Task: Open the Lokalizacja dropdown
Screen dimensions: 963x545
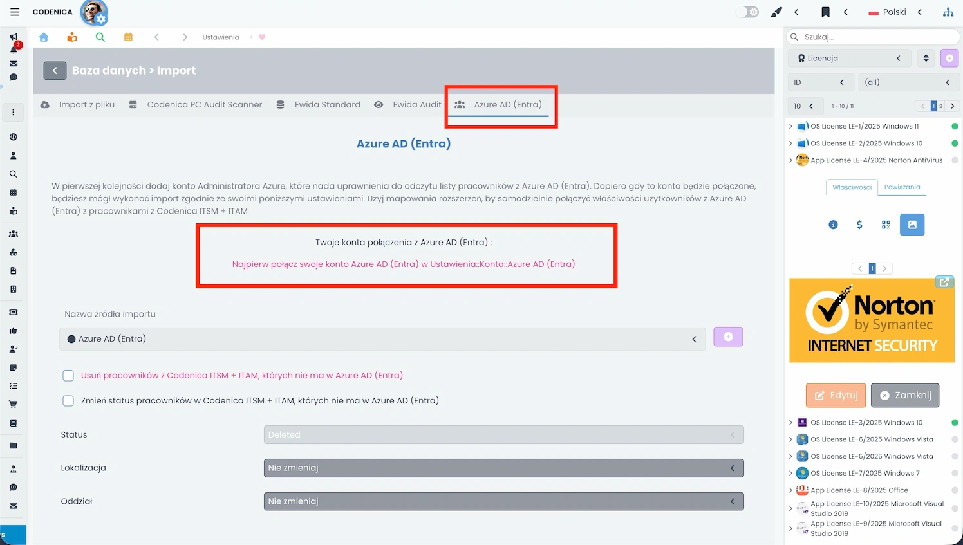Action: [733, 468]
